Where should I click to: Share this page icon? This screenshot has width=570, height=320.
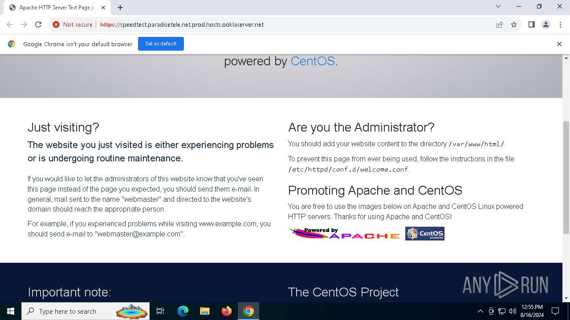(500, 24)
